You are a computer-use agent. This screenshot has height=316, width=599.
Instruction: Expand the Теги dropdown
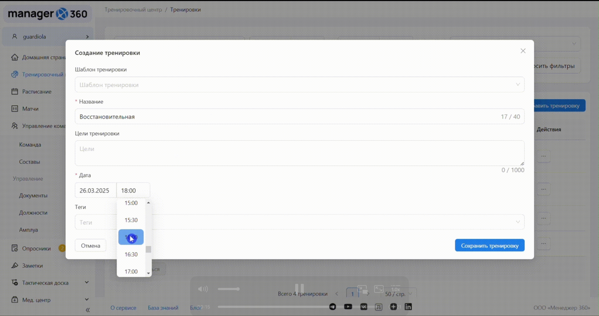click(299, 222)
